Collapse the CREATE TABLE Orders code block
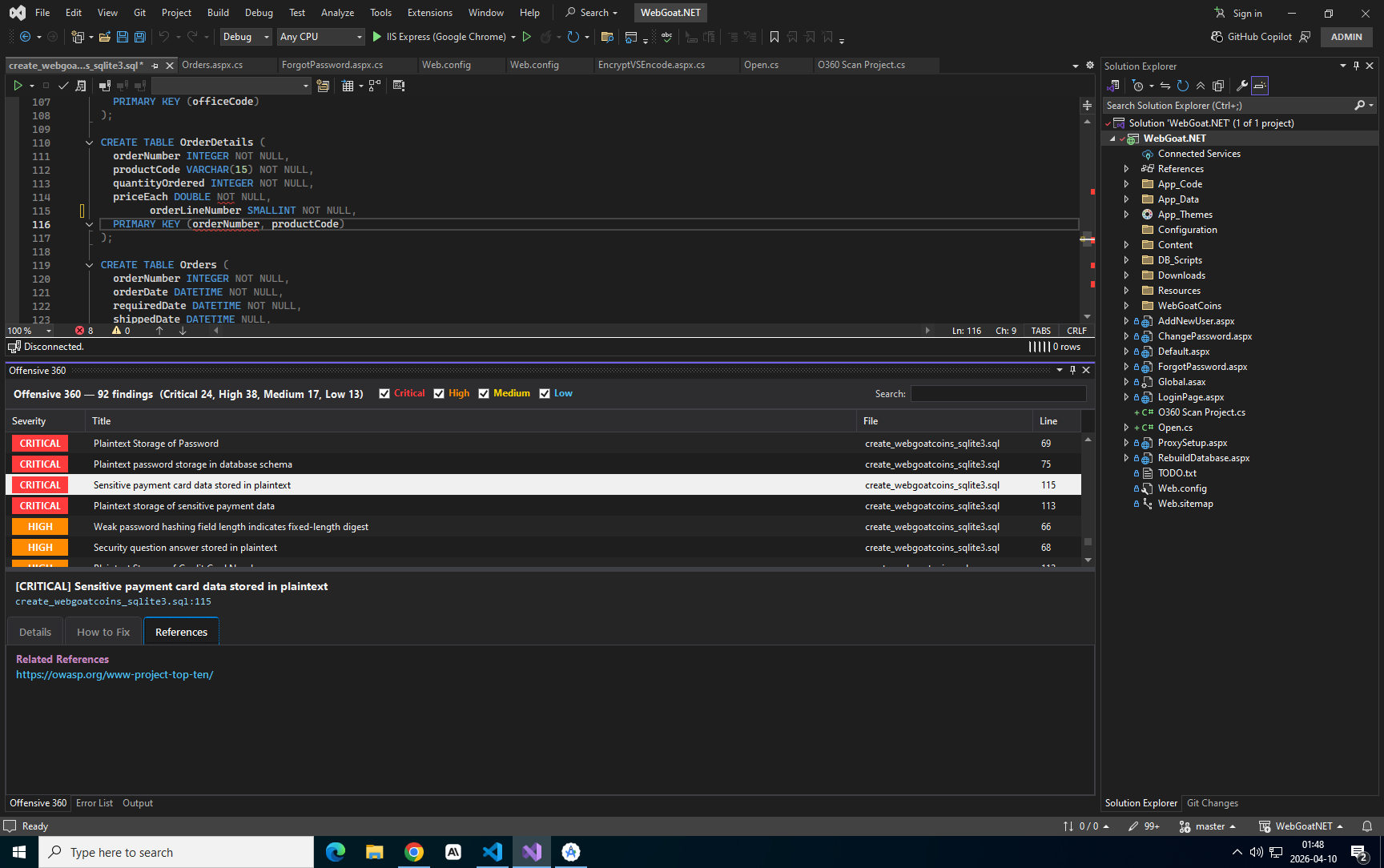The width and height of the screenshot is (1384, 868). [89, 265]
